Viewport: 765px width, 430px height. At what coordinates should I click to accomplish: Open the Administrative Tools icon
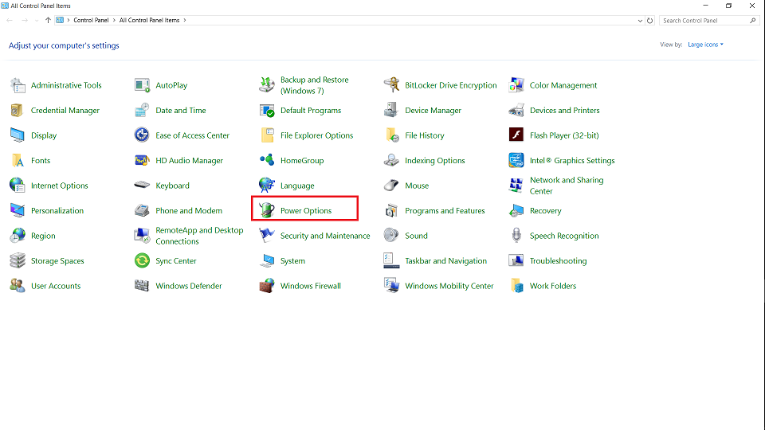18,85
